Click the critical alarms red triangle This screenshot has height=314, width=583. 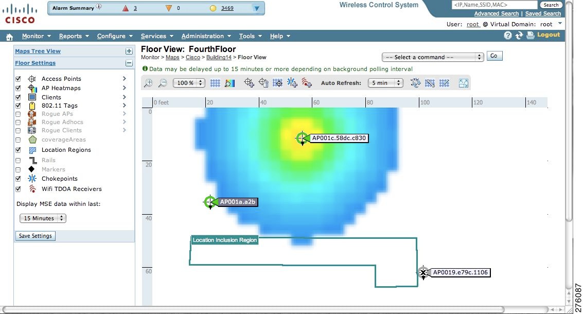tap(126, 8)
